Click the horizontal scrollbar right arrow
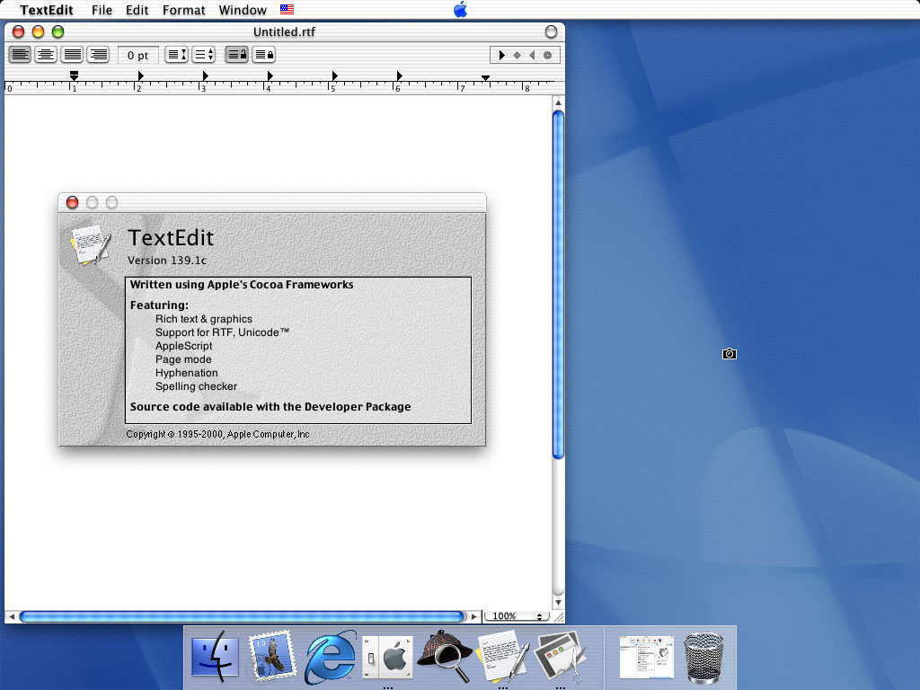This screenshot has height=690, width=920. [x=474, y=616]
